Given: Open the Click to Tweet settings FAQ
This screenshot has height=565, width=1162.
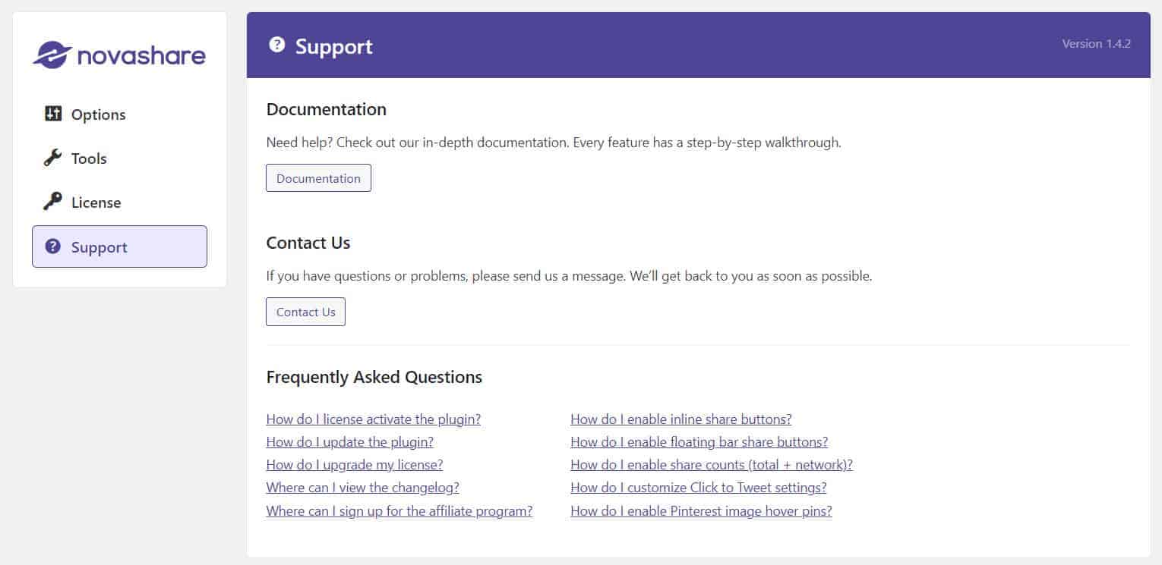Looking at the screenshot, I should (698, 487).
